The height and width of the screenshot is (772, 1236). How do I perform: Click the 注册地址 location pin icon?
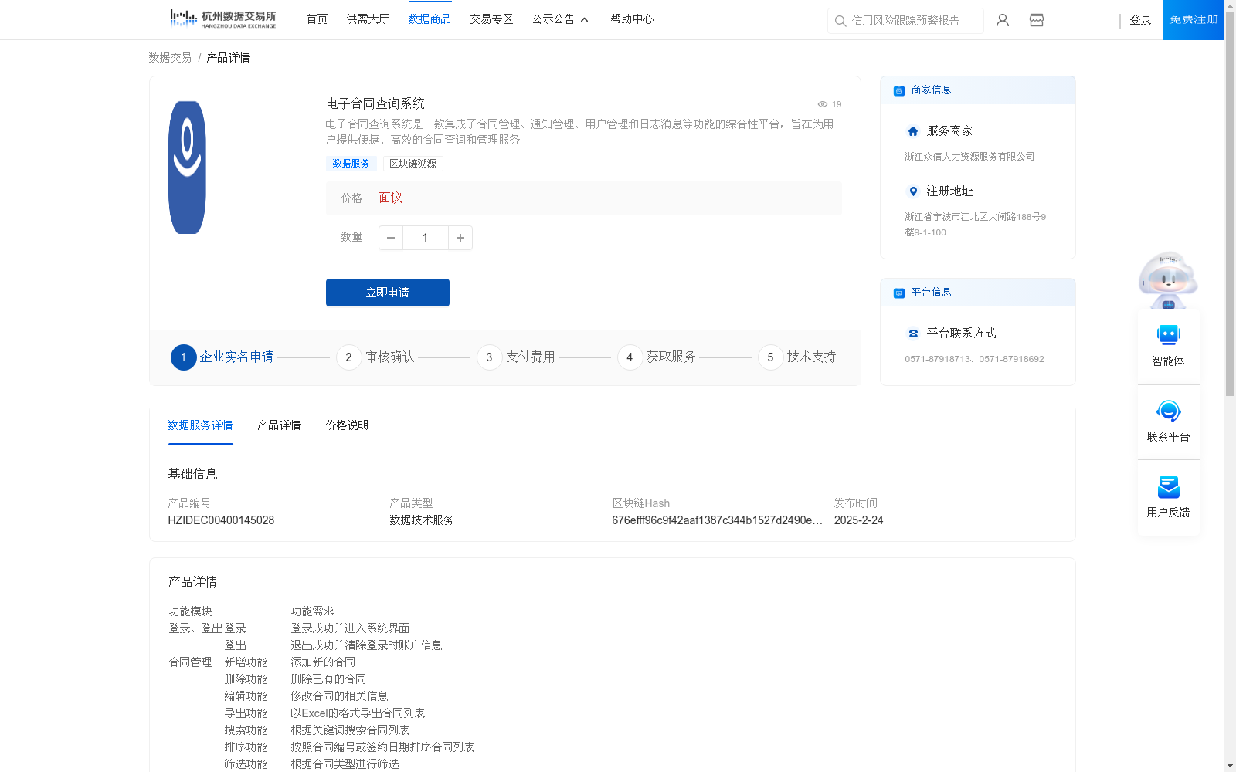[913, 191]
